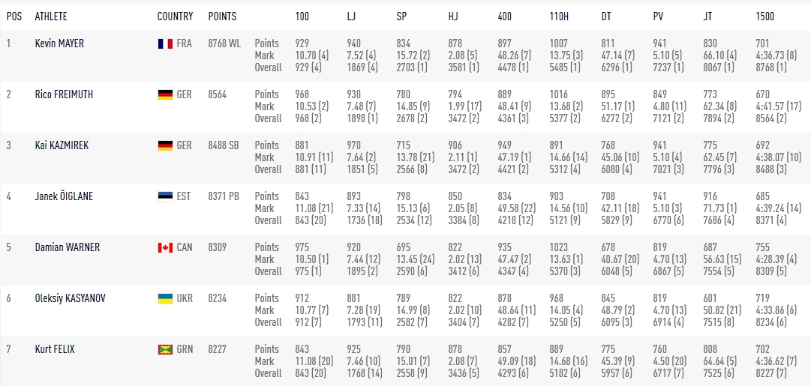The height and width of the screenshot is (386, 811).
Task: Click the French flag beside Kevin Mayer
Action: point(165,43)
